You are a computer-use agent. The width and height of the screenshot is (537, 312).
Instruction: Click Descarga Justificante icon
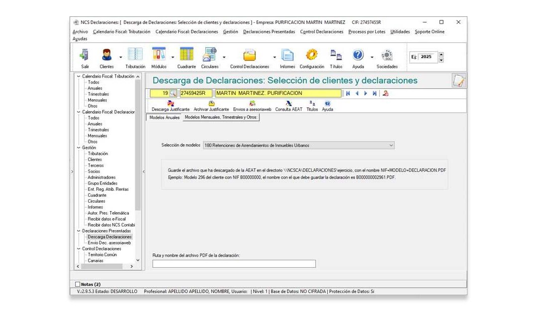pos(171,103)
